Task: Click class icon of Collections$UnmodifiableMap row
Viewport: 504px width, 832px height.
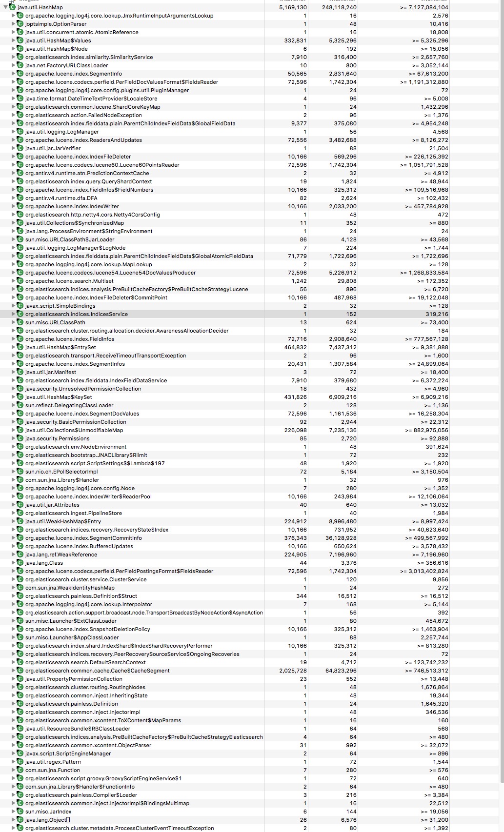Action: point(20,430)
